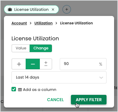This screenshot has width=118, height=112.
Task: Open the Last 14 days dropdown
Action: [59, 77]
